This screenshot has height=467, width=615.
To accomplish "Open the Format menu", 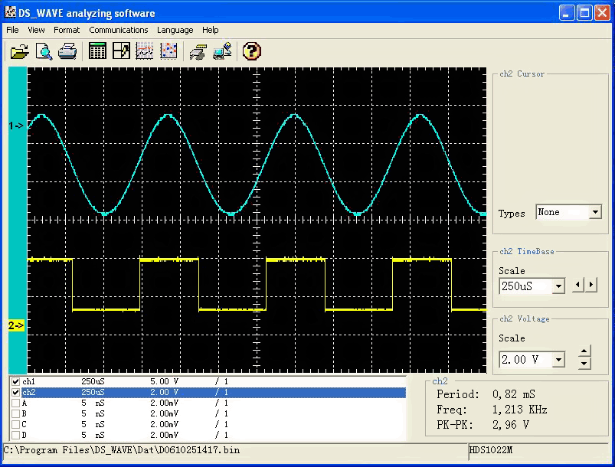I will [x=67, y=30].
